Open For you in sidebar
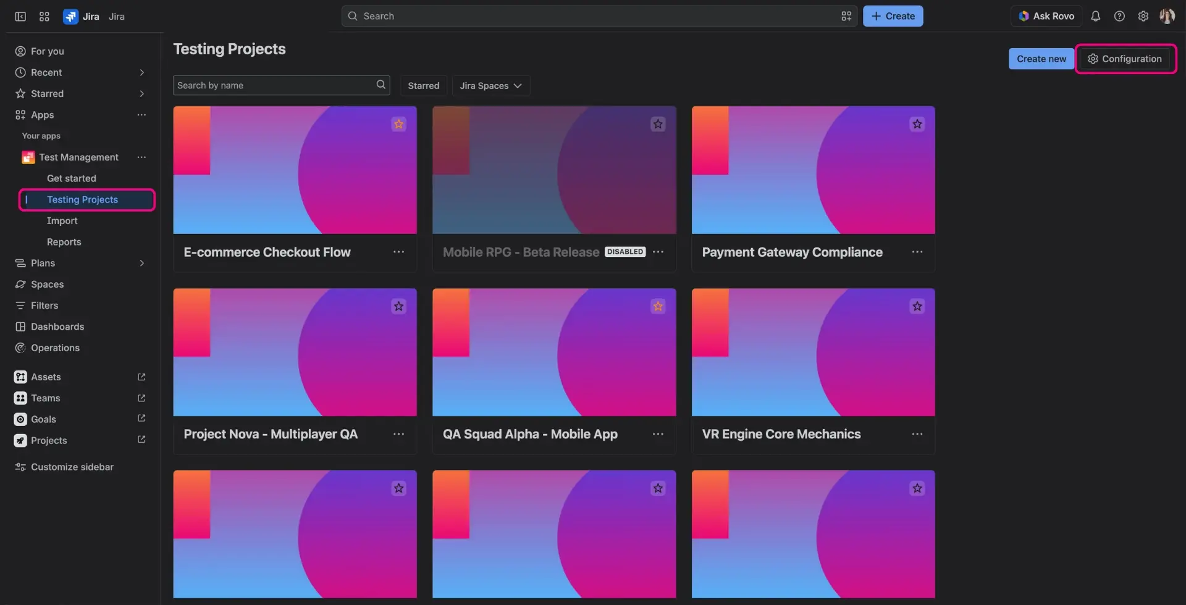The image size is (1186, 605). point(83,51)
